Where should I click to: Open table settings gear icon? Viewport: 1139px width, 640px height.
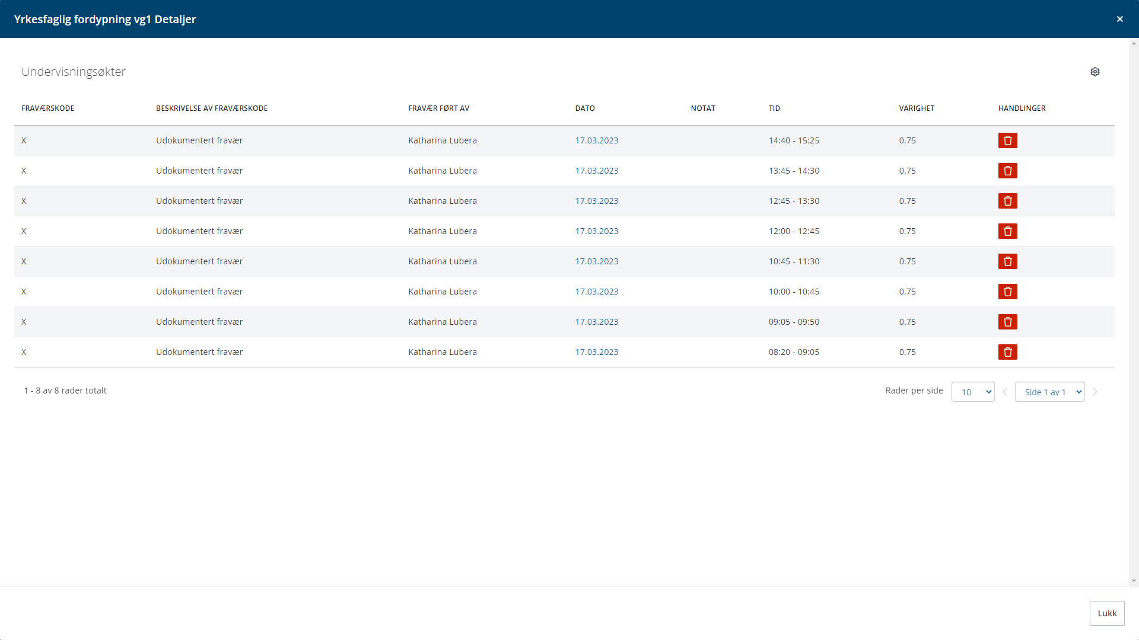click(1095, 72)
